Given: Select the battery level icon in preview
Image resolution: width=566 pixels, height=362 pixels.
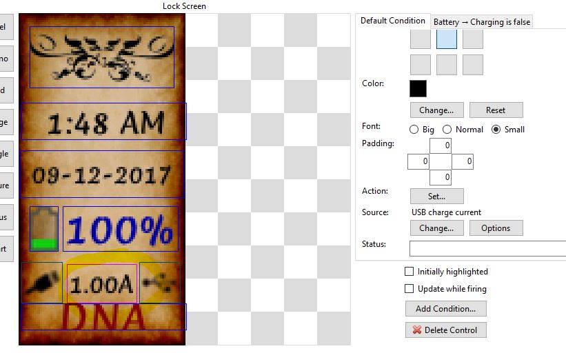Looking at the screenshot, I should pyautogui.click(x=43, y=228).
